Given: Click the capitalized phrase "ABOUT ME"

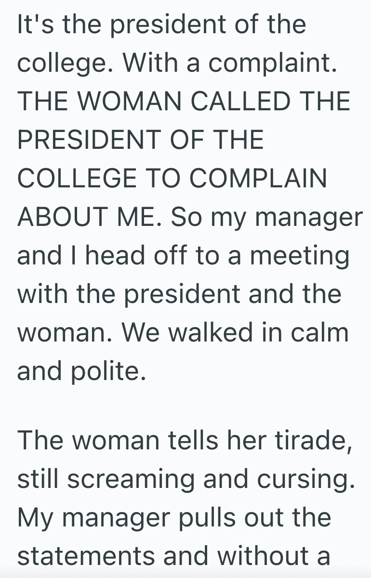Looking at the screenshot, I should [x=86, y=217].
